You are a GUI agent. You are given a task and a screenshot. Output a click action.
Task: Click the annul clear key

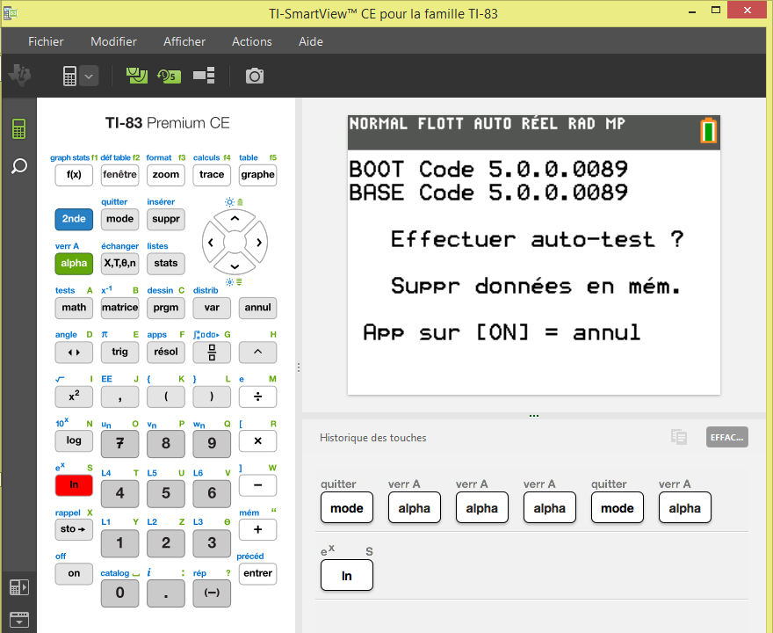pyautogui.click(x=258, y=308)
